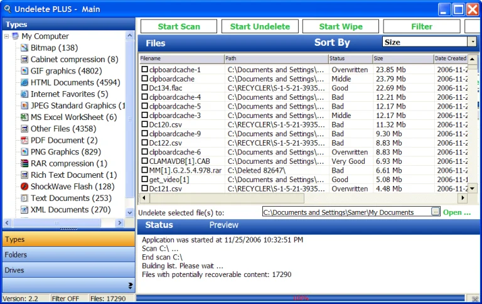The width and height of the screenshot is (482, 304).
Task: Click the RAR compression type icon
Action: [x=24, y=163]
